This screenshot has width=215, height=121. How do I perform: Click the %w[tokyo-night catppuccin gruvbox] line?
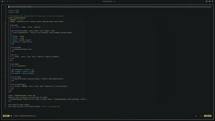pos(28,97)
